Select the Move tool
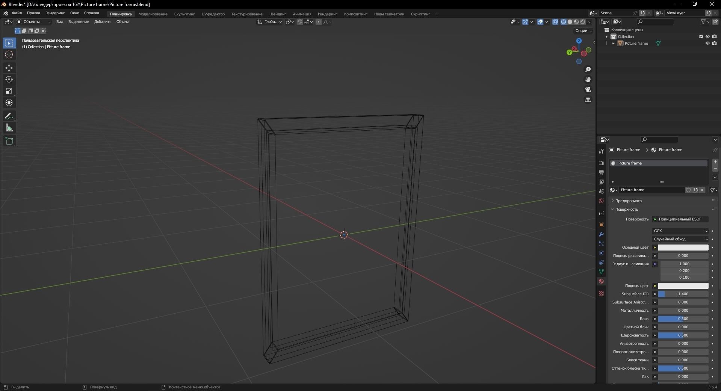This screenshot has height=391, width=721. coord(9,68)
